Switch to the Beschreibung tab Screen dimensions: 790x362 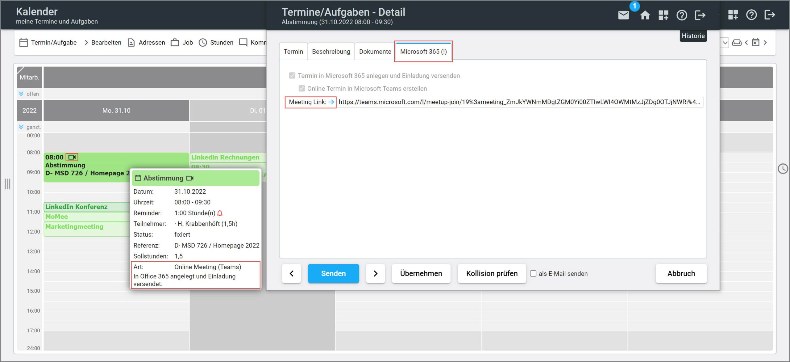coord(331,52)
